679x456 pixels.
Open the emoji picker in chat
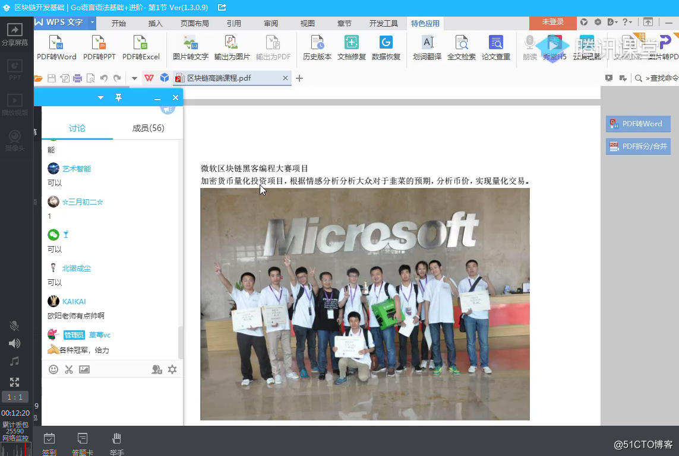coord(53,369)
